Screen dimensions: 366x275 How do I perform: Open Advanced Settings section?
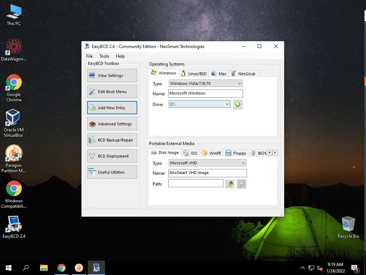pyautogui.click(x=112, y=124)
